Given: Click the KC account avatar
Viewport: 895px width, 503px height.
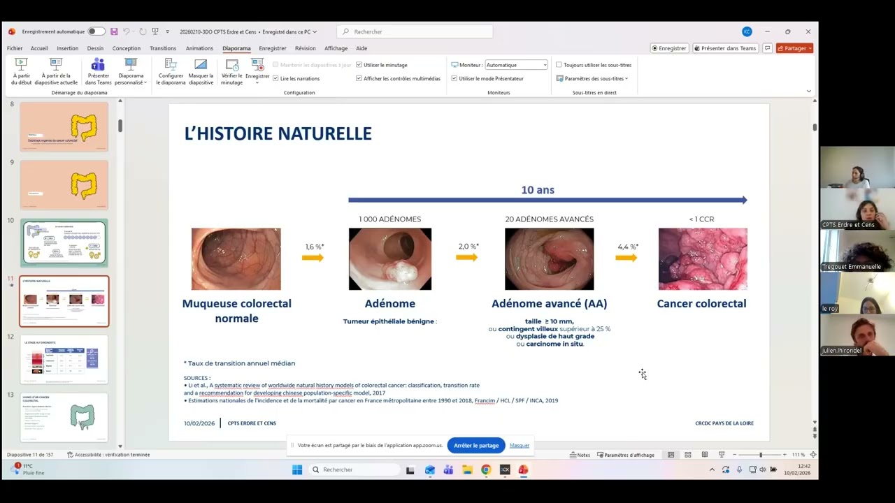Looking at the screenshot, I should click(747, 31).
